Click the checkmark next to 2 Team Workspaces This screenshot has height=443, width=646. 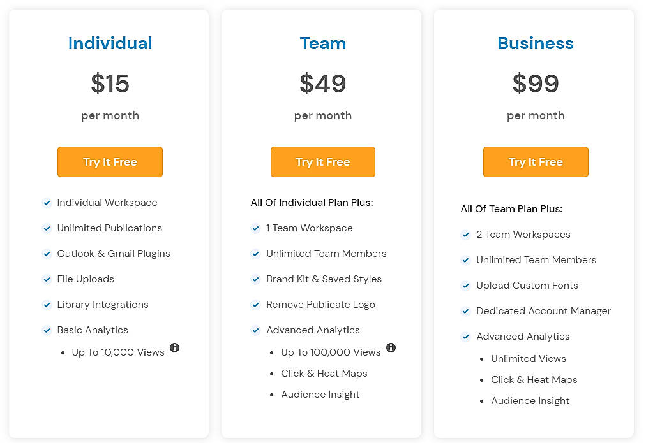coord(466,235)
